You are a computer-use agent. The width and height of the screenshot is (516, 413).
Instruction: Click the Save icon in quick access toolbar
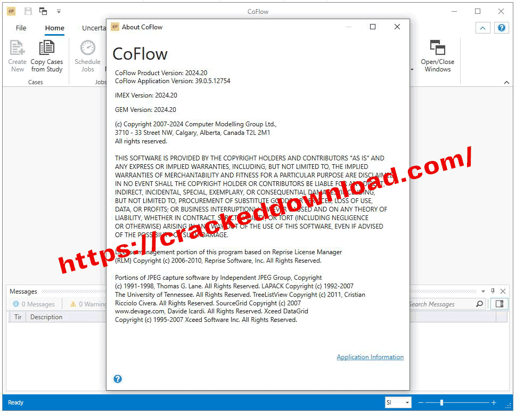pos(28,11)
